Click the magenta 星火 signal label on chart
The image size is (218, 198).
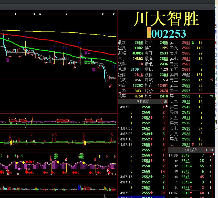point(87,53)
